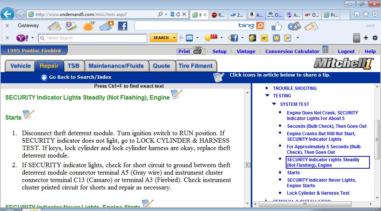Open the Vintage link
381x211 pixels.
(x=246, y=51)
